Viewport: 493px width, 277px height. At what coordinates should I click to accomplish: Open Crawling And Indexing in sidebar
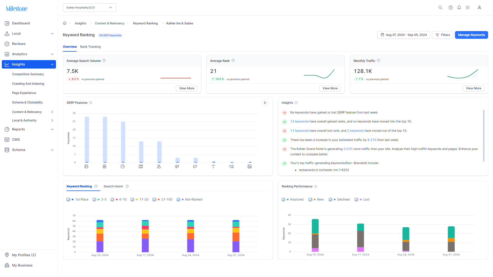coord(28,84)
